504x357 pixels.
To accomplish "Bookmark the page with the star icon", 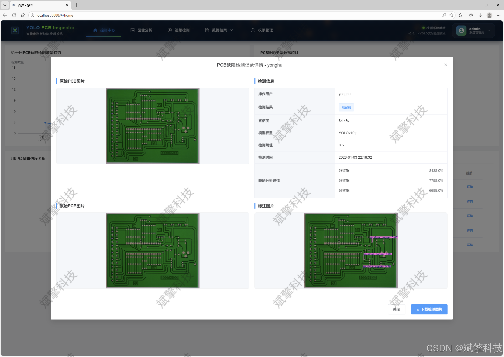I will click(451, 15).
